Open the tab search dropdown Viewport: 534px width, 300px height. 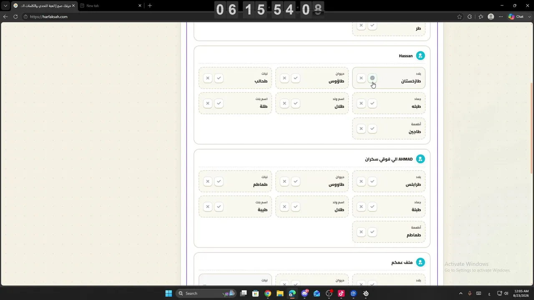5,6
